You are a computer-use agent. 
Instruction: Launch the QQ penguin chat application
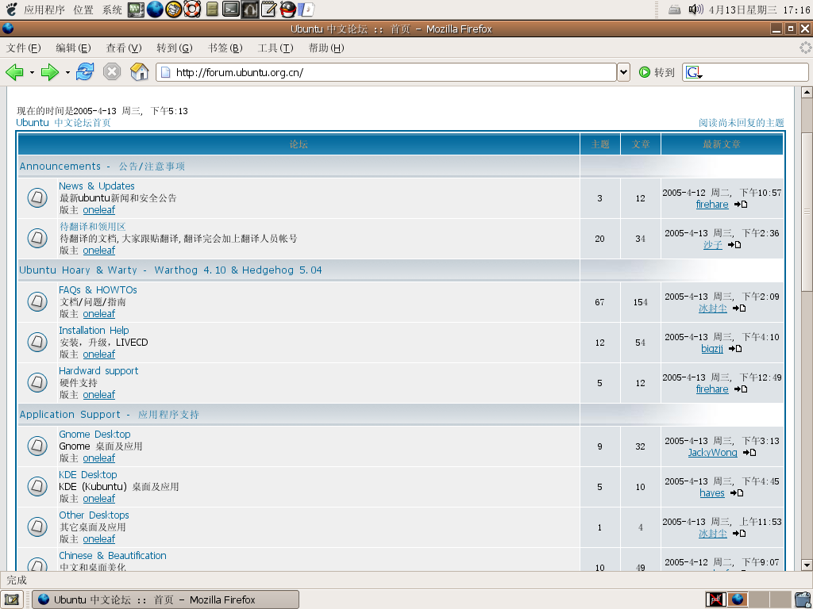tap(287, 10)
